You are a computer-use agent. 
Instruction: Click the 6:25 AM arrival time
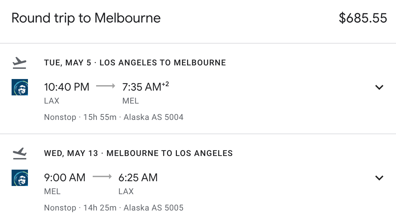138,178
